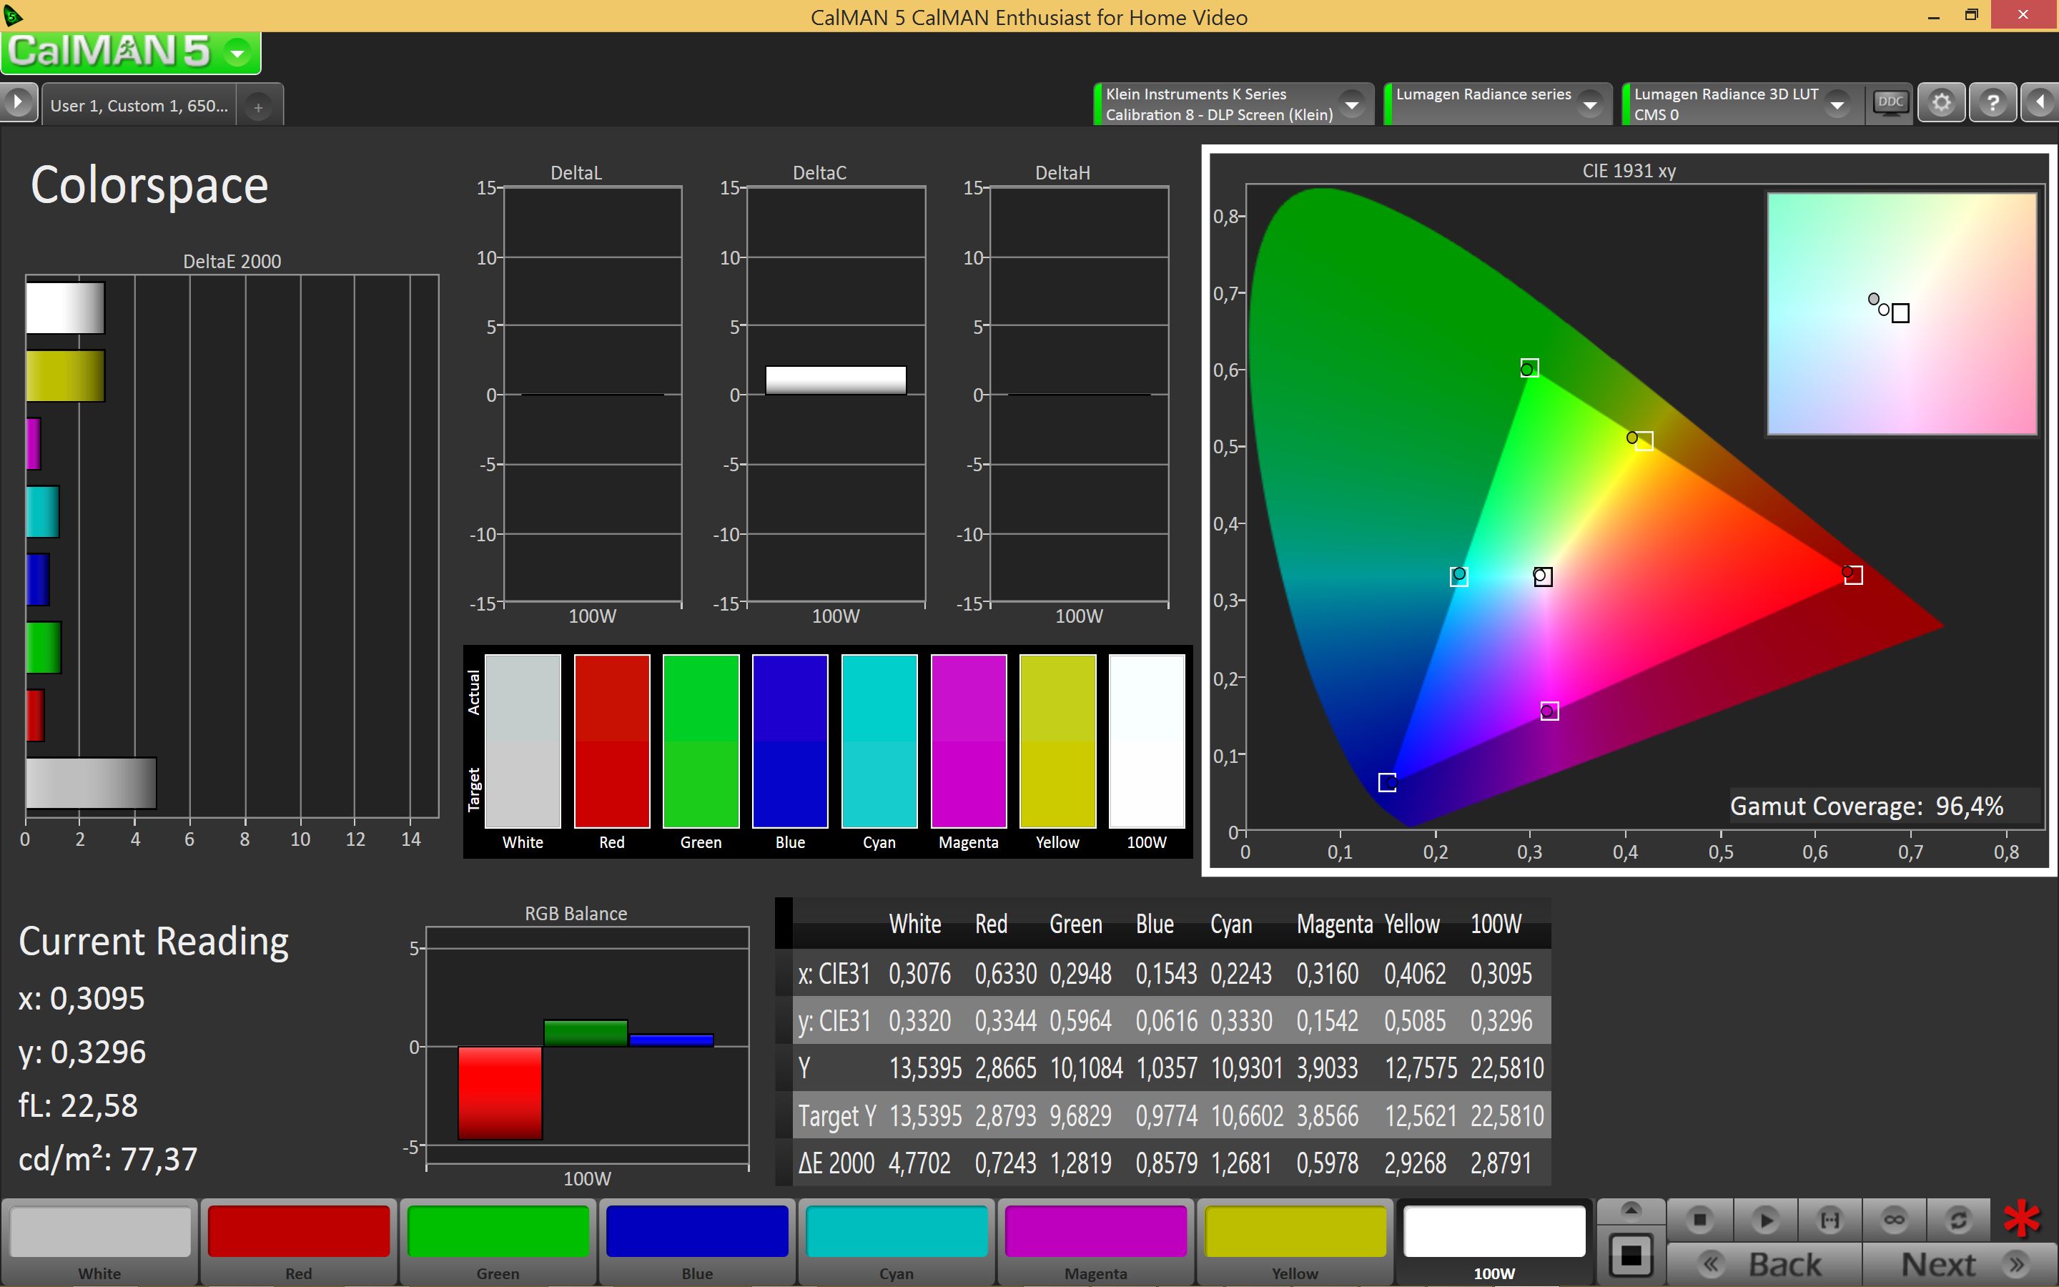Click the Next button

(x=1960, y=1264)
